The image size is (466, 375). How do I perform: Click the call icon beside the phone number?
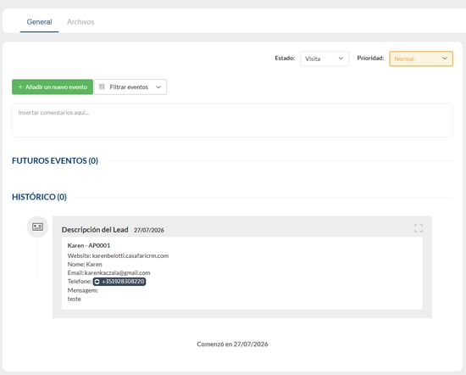97,282
